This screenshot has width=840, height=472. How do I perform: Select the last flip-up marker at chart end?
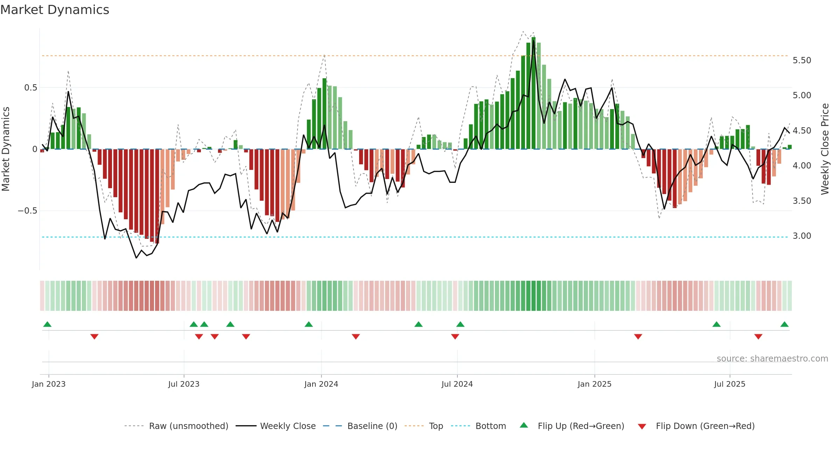[x=784, y=324]
